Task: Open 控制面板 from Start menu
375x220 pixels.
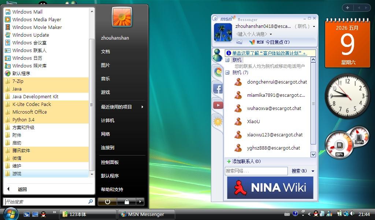Action: [110, 162]
